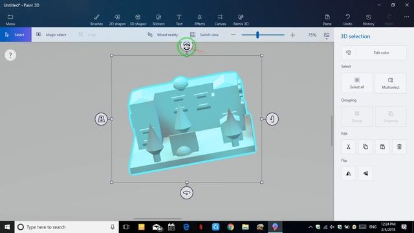414x233 pixels.
Task: Undo the last action
Action: [x=348, y=20]
